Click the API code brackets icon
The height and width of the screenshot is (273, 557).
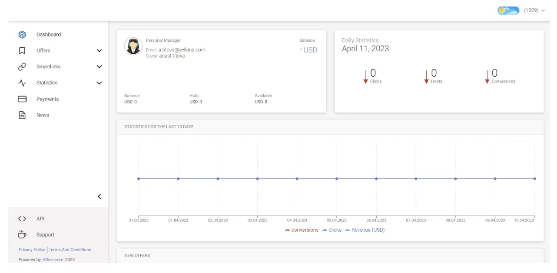pyautogui.click(x=22, y=219)
